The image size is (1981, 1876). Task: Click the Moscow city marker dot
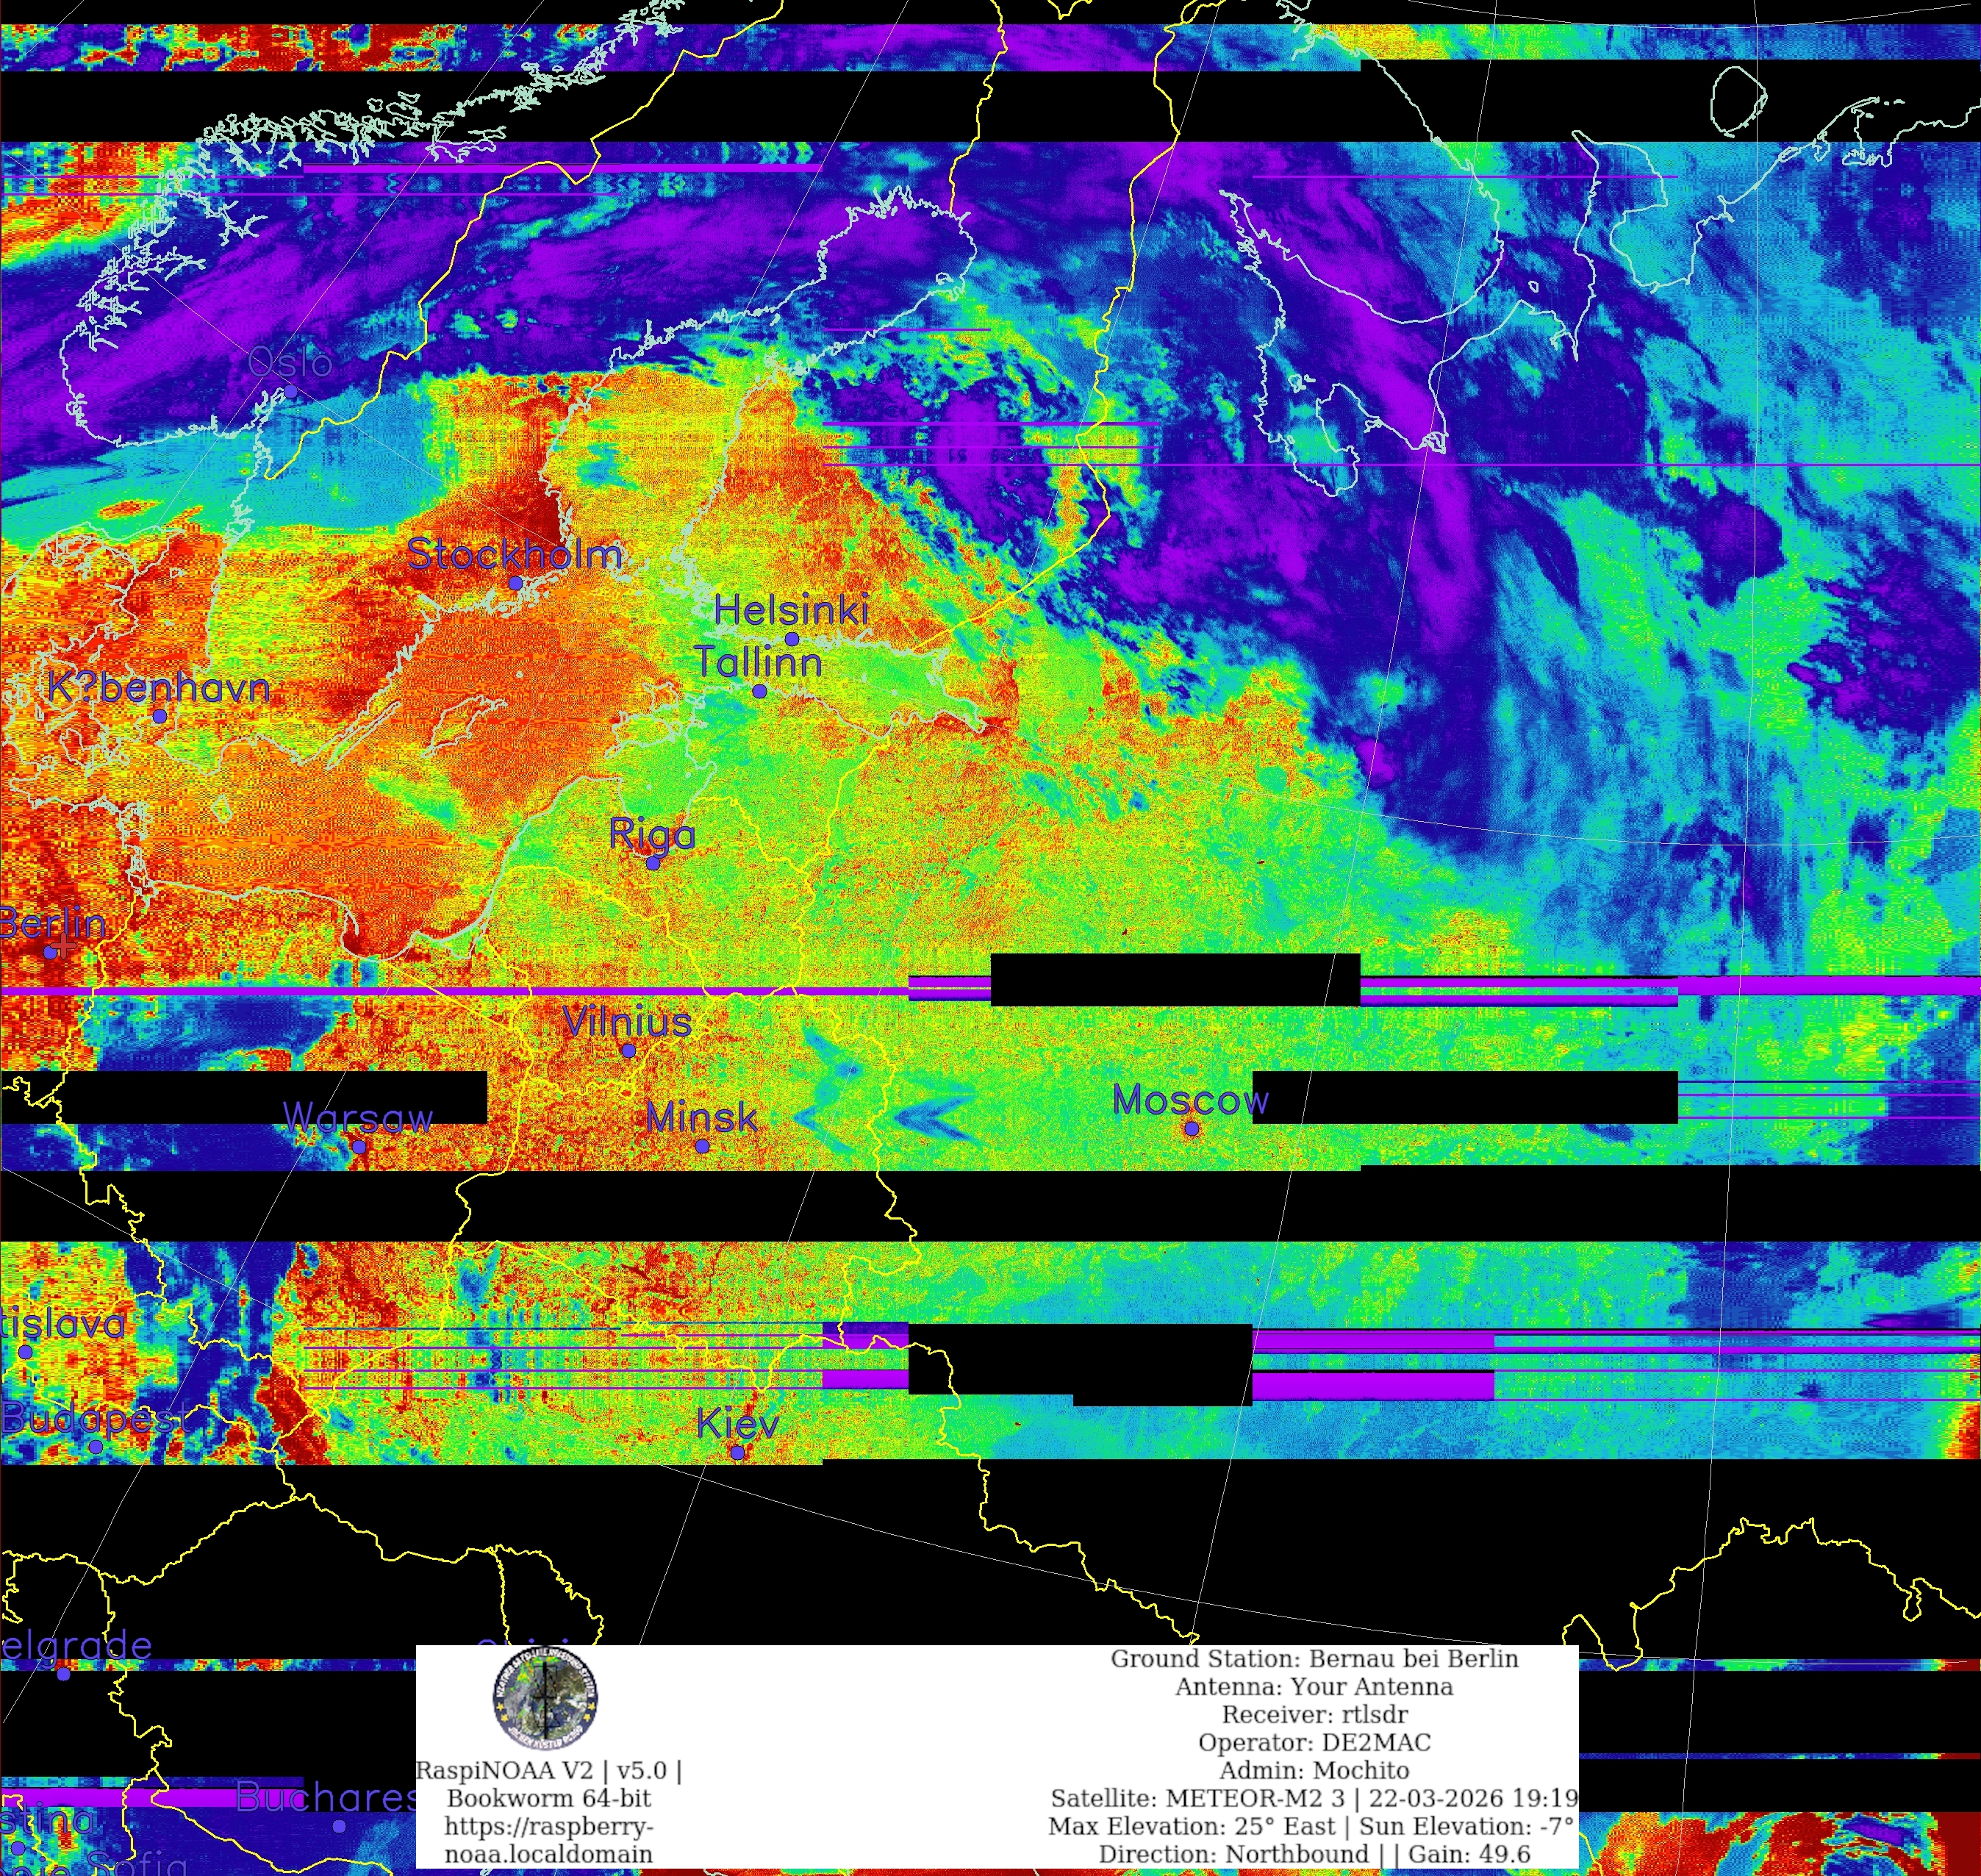(x=1191, y=1129)
